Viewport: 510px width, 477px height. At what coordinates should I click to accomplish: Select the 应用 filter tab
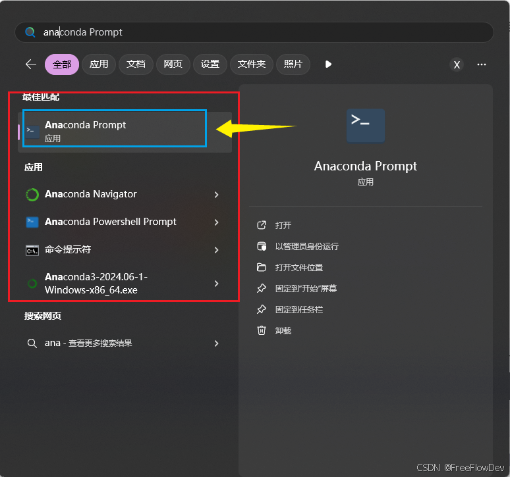click(99, 64)
